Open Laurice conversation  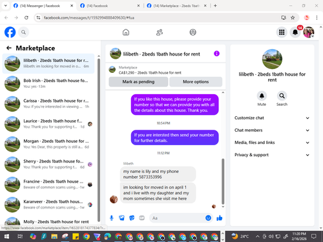[48, 124]
